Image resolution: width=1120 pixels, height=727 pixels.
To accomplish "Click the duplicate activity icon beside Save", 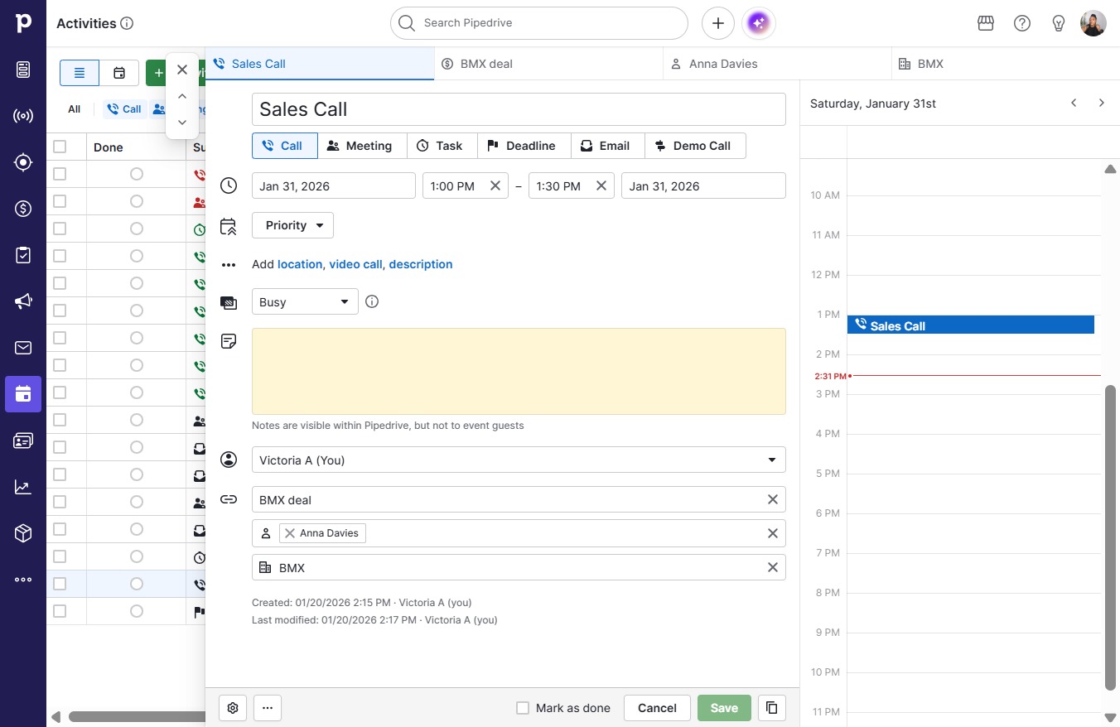I will [772, 708].
